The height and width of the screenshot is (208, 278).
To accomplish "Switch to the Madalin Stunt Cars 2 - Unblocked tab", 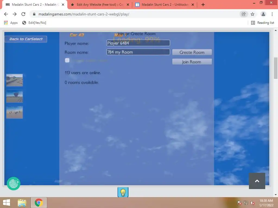I will pos(165,5).
